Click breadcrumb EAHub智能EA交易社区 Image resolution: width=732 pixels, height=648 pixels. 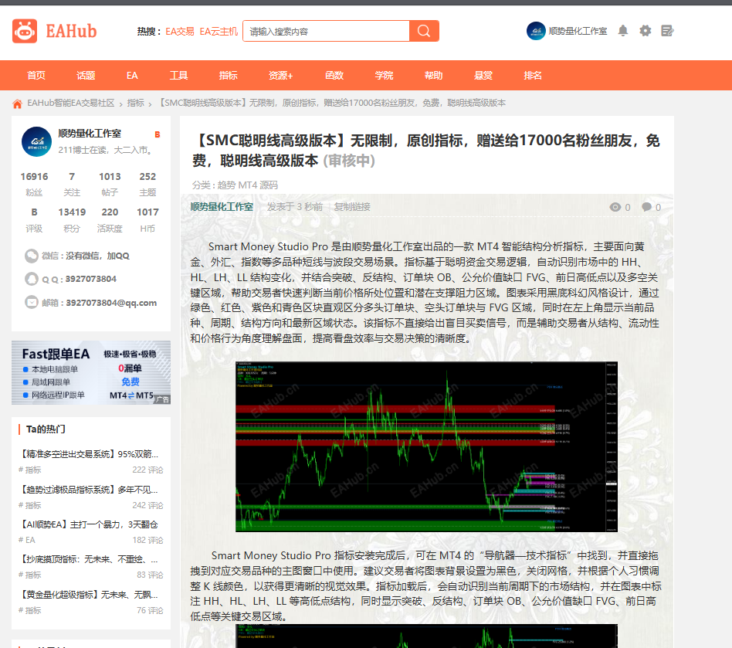[x=70, y=103]
